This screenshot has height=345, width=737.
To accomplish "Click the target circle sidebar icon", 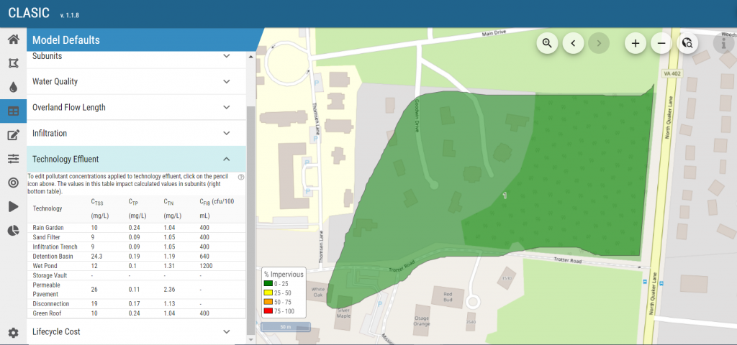I will click(x=13, y=183).
